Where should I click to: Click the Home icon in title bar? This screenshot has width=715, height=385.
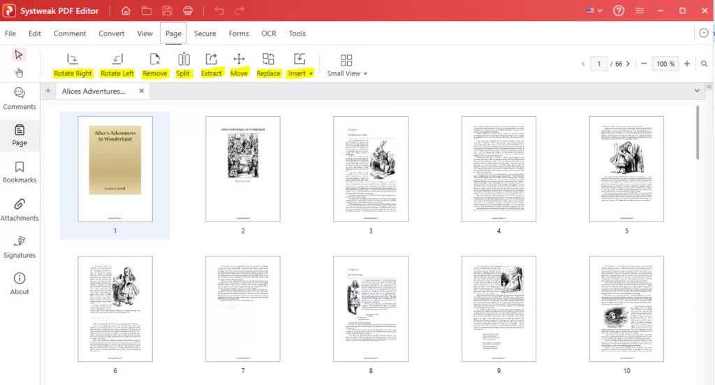[126, 10]
